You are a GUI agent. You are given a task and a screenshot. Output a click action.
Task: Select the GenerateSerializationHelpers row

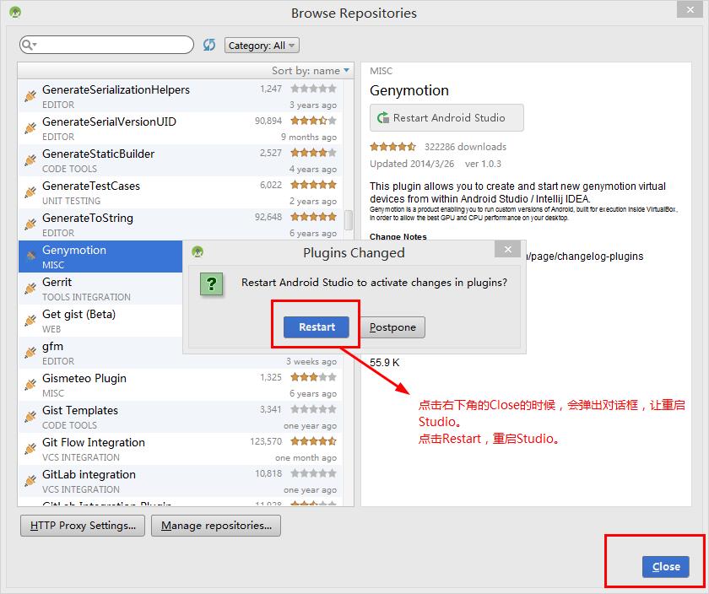point(181,96)
